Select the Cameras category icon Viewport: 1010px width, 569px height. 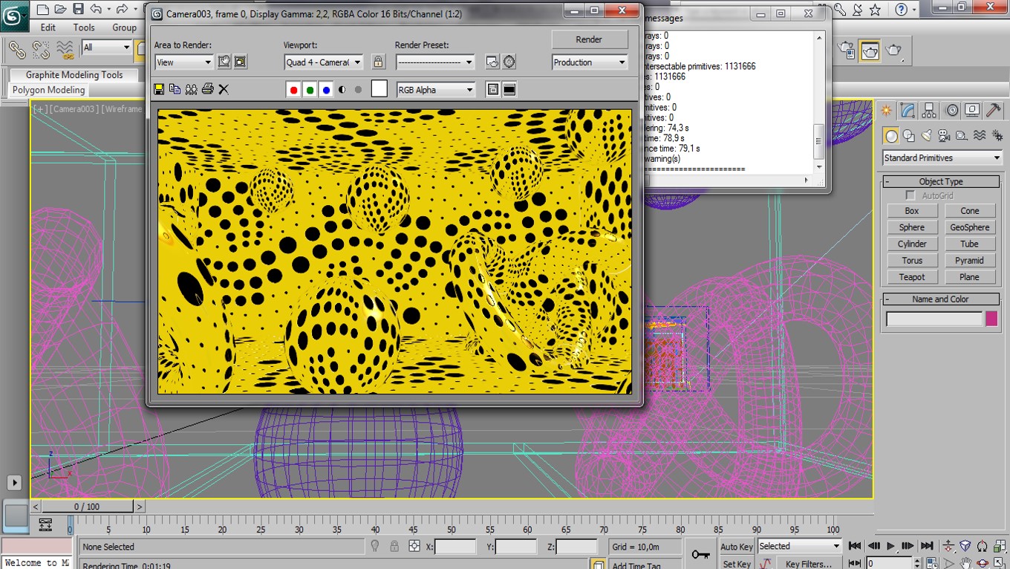tap(944, 135)
